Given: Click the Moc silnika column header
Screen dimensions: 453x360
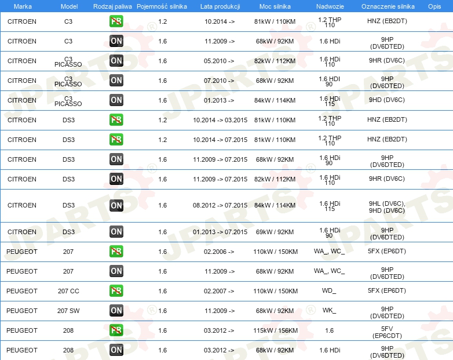Looking at the screenshot, I should point(275,6).
